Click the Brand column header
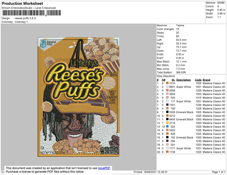The width and height of the screenshot is (227, 175). tap(206, 80)
